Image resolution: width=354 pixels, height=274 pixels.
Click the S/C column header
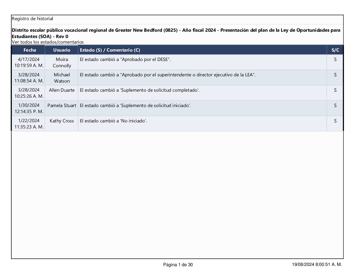(x=335, y=50)
